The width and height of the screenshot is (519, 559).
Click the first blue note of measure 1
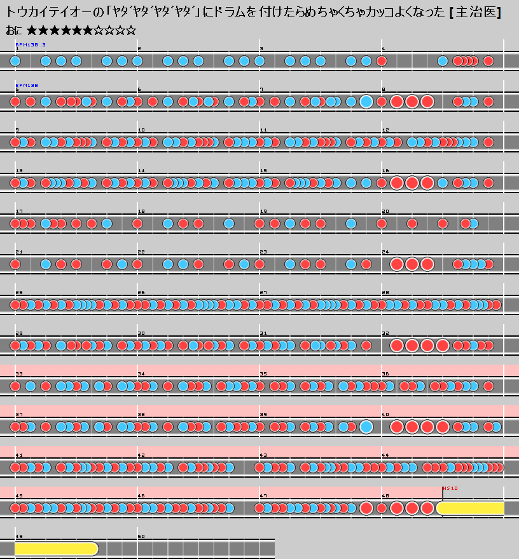(15, 61)
